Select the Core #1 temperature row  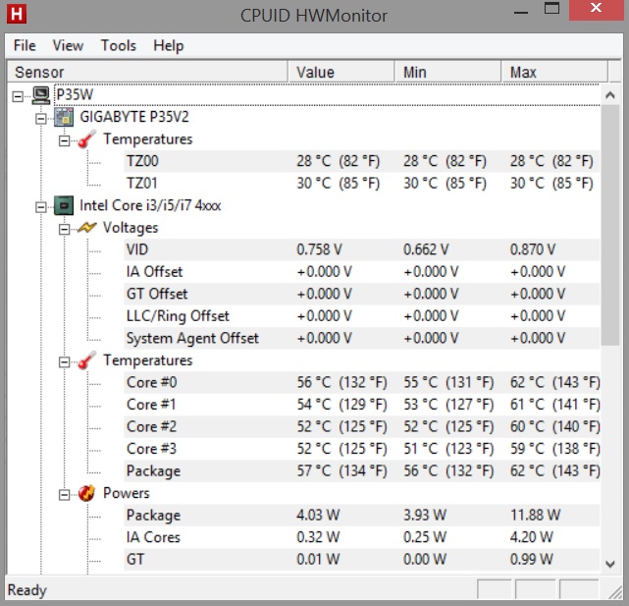361,405
